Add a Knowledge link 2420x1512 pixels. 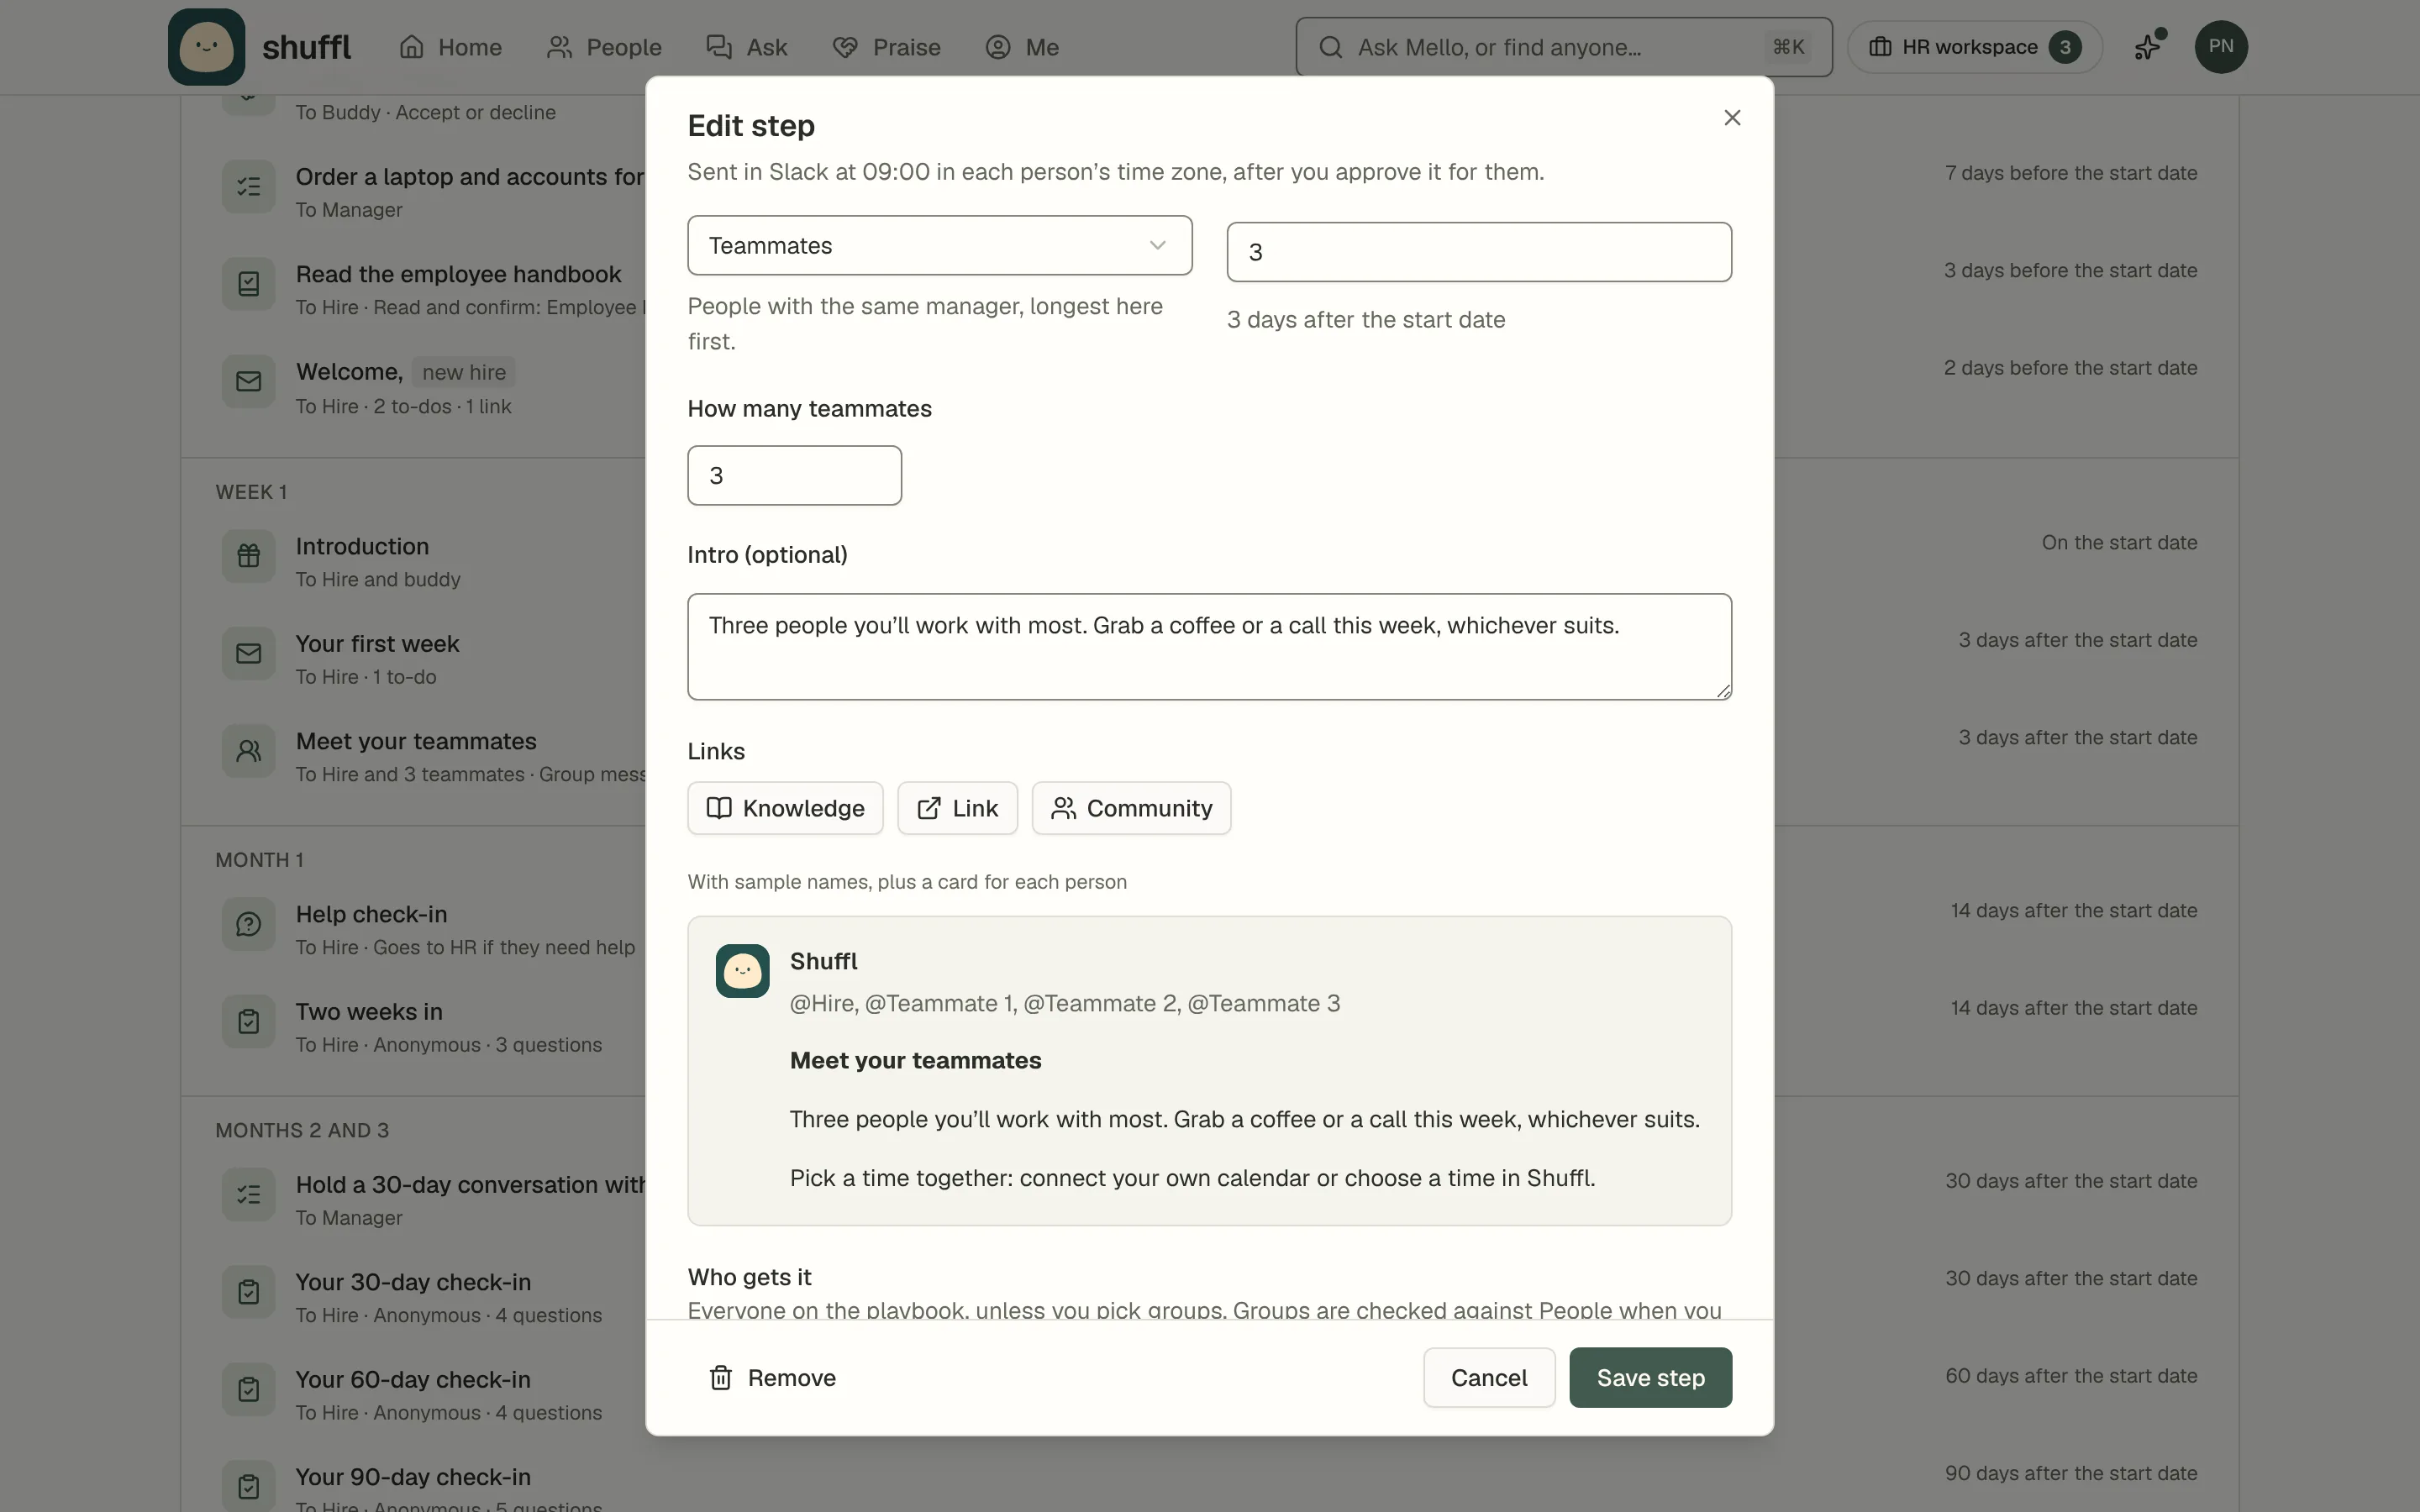pyautogui.click(x=785, y=808)
